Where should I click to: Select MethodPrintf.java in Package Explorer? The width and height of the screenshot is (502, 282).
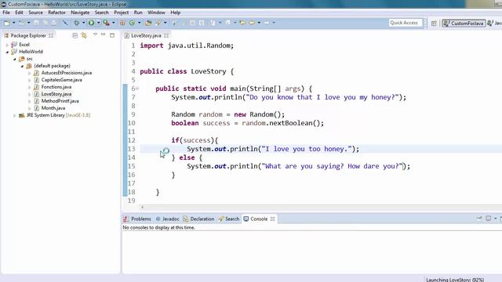coord(60,101)
